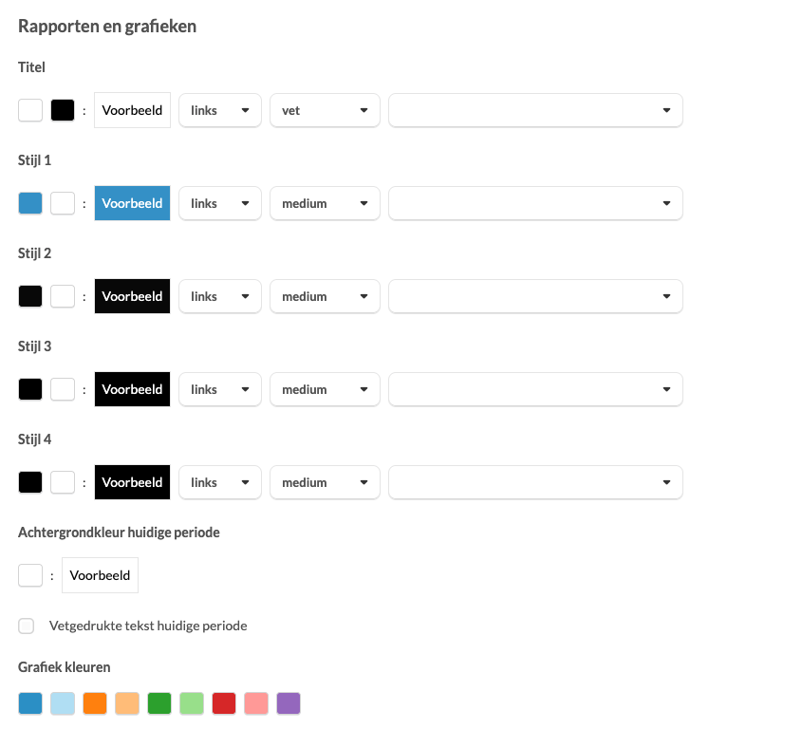This screenshot has height=729, width=802.
Task: Select the Achtergrondkleur huidige periode color swatch
Action: [x=30, y=575]
